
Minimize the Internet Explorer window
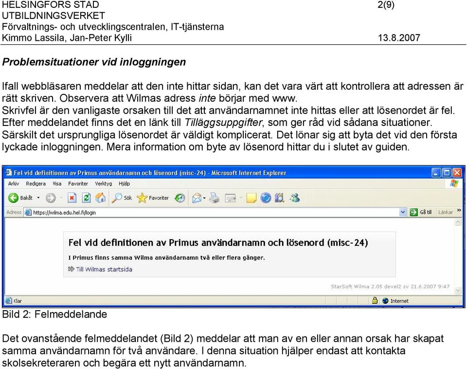(436, 173)
